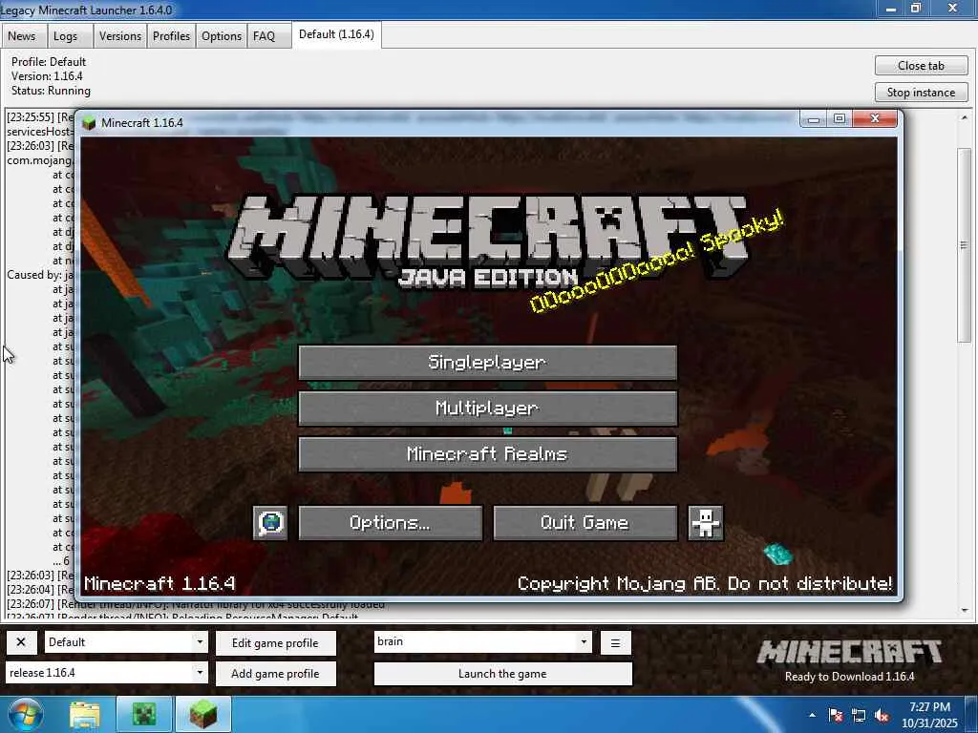This screenshot has height=733, width=978.
Task: Click log scrollbar up arrow
Action: click(x=965, y=117)
